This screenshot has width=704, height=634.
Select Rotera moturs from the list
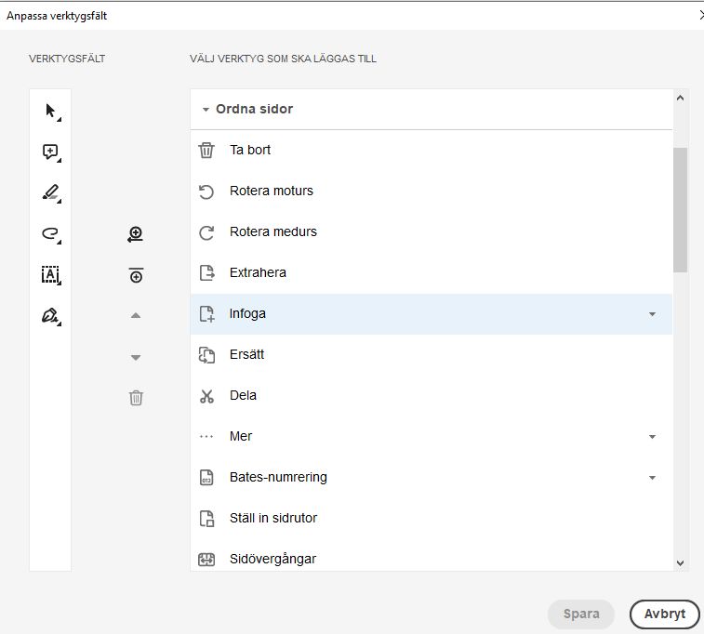(x=272, y=191)
